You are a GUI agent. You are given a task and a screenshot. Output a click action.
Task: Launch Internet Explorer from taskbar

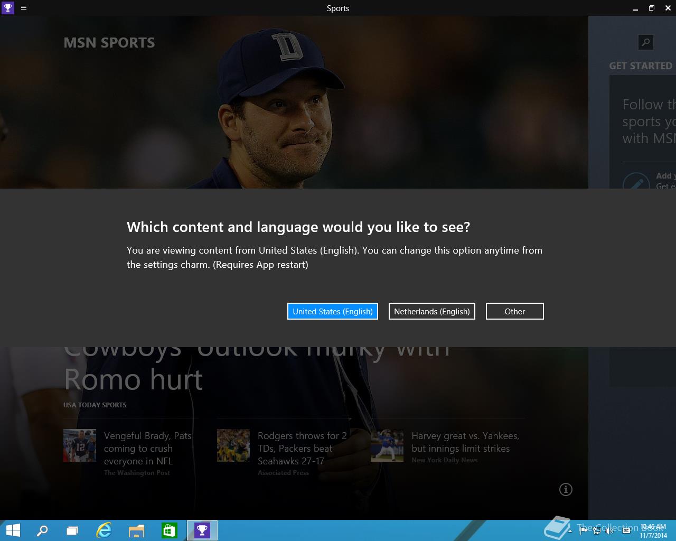point(105,530)
